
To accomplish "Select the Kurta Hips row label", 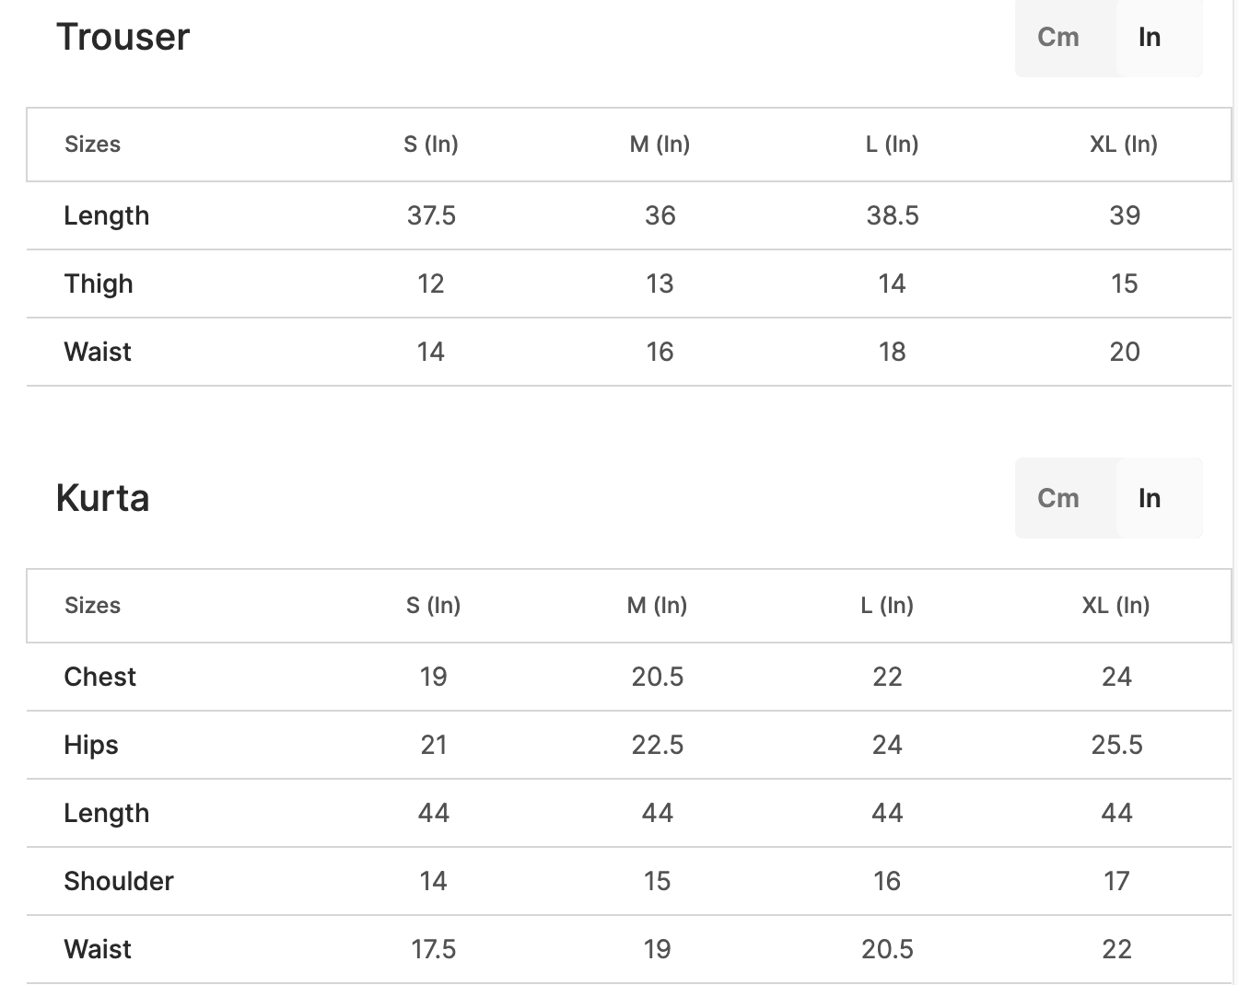I will click(91, 745).
